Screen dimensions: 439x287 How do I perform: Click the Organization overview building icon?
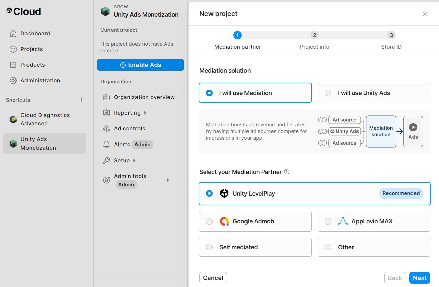106,97
